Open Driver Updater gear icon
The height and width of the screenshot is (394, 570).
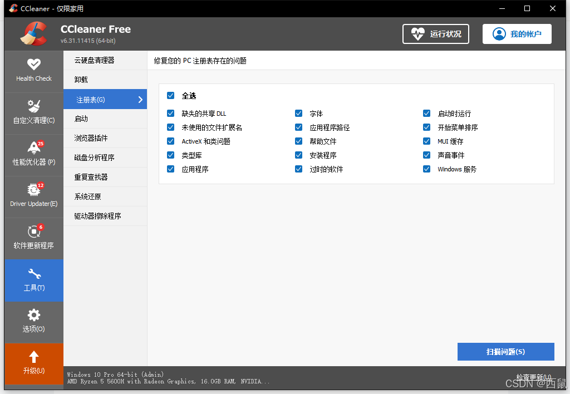pyautogui.click(x=34, y=190)
